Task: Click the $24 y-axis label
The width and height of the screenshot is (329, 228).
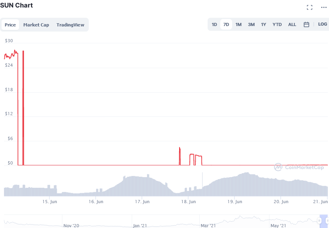Action: (9, 65)
